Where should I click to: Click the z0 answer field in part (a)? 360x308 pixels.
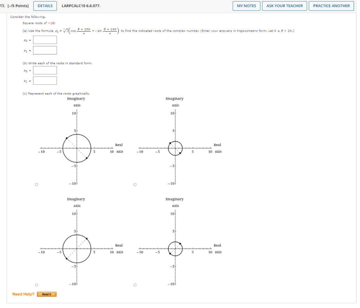[45, 40]
